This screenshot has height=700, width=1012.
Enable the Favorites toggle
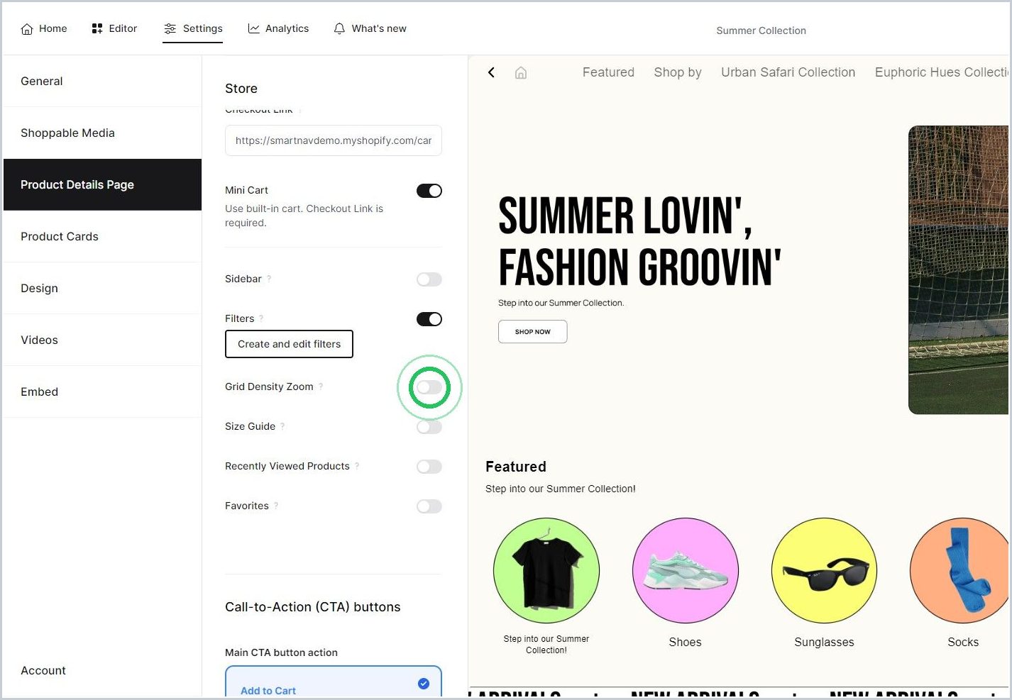[x=429, y=506]
